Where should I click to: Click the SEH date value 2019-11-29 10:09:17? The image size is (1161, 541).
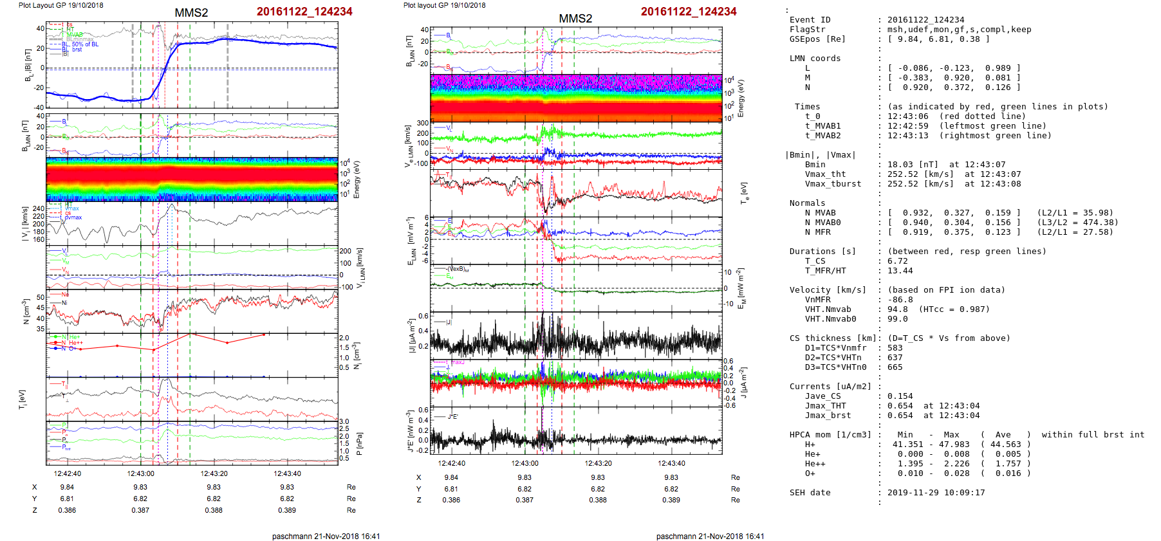click(936, 493)
